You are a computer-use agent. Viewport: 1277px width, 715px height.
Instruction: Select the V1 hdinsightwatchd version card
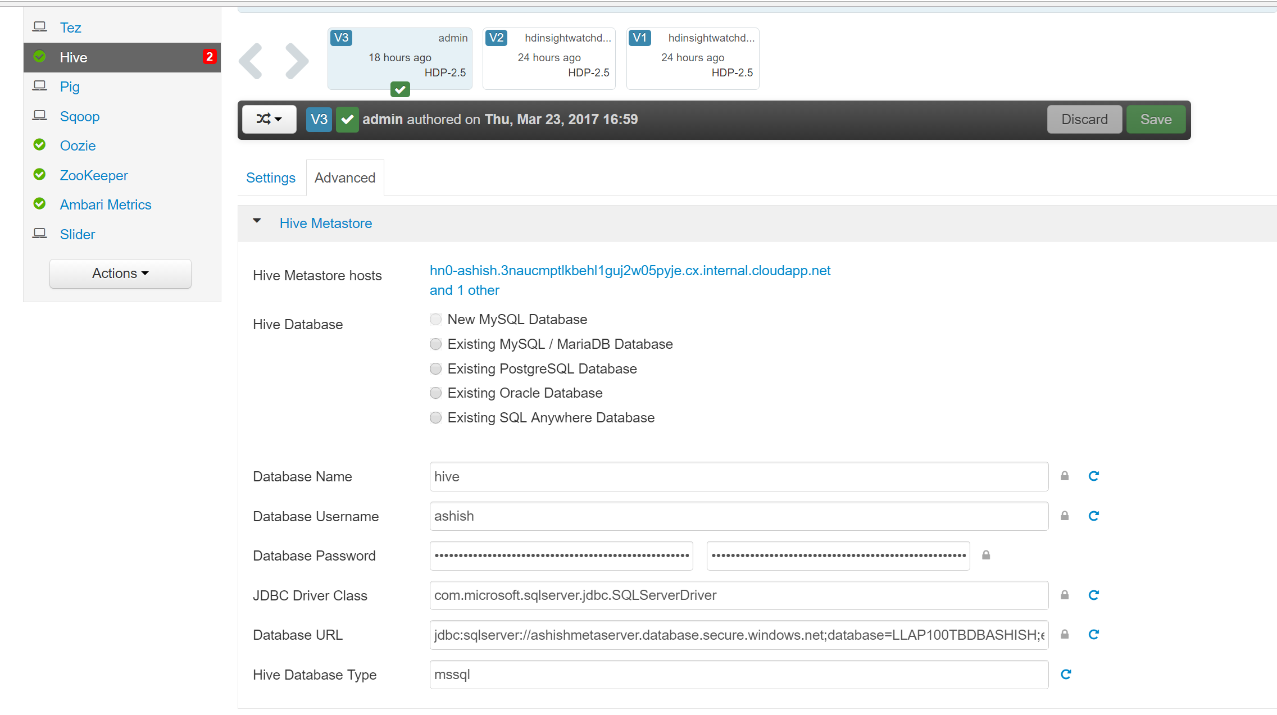coord(693,58)
